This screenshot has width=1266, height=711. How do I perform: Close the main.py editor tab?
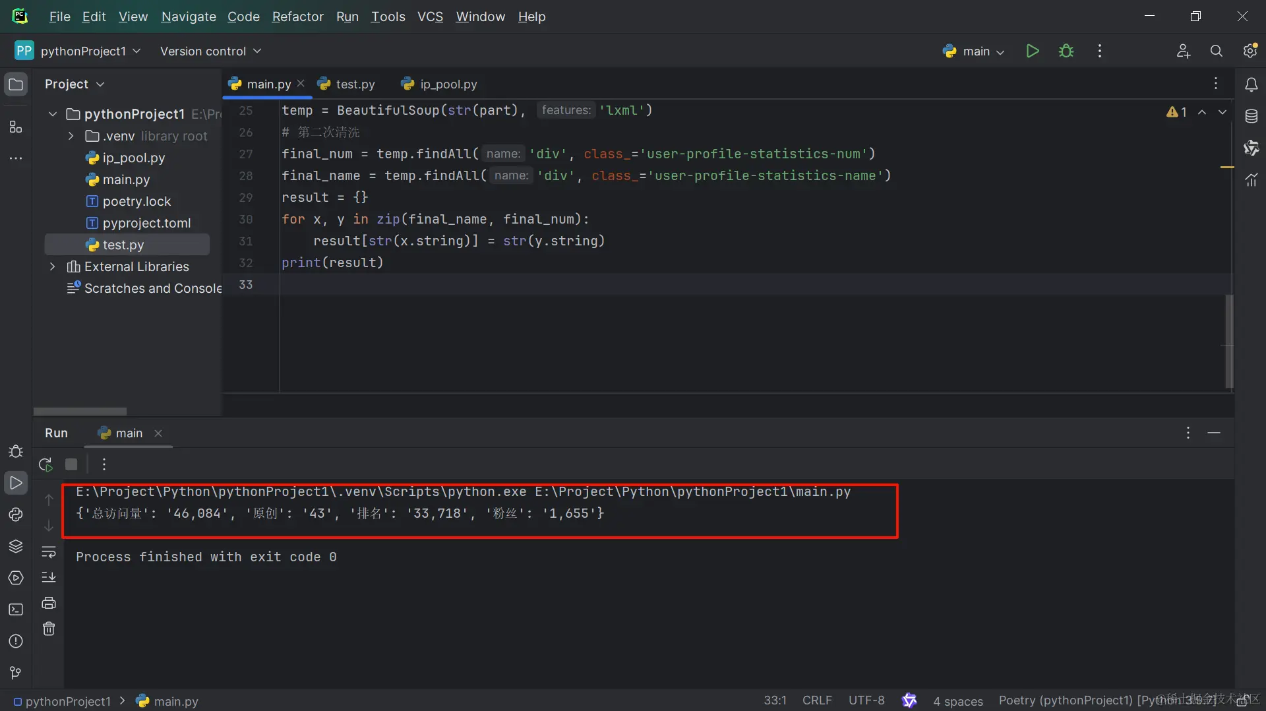click(x=301, y=84)
